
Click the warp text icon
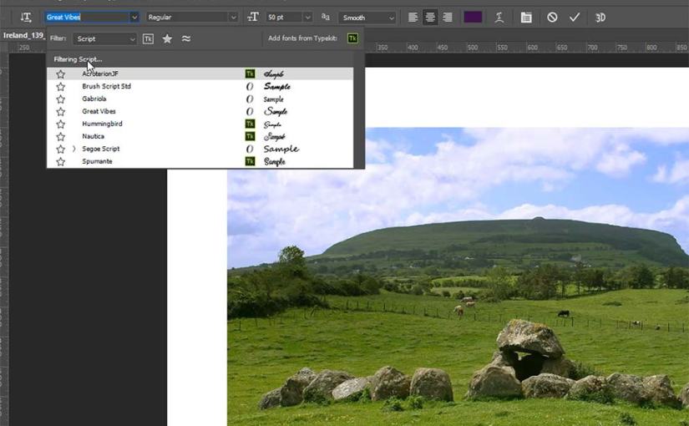(x=499, y=18)
